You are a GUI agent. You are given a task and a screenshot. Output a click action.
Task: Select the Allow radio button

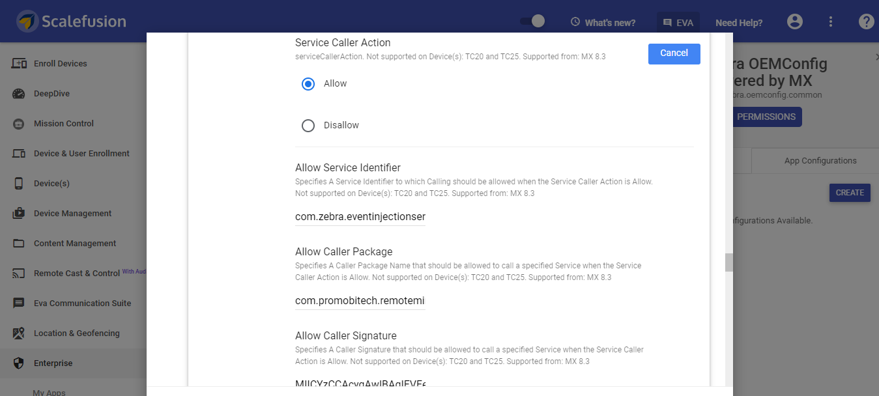coord(308,83)
